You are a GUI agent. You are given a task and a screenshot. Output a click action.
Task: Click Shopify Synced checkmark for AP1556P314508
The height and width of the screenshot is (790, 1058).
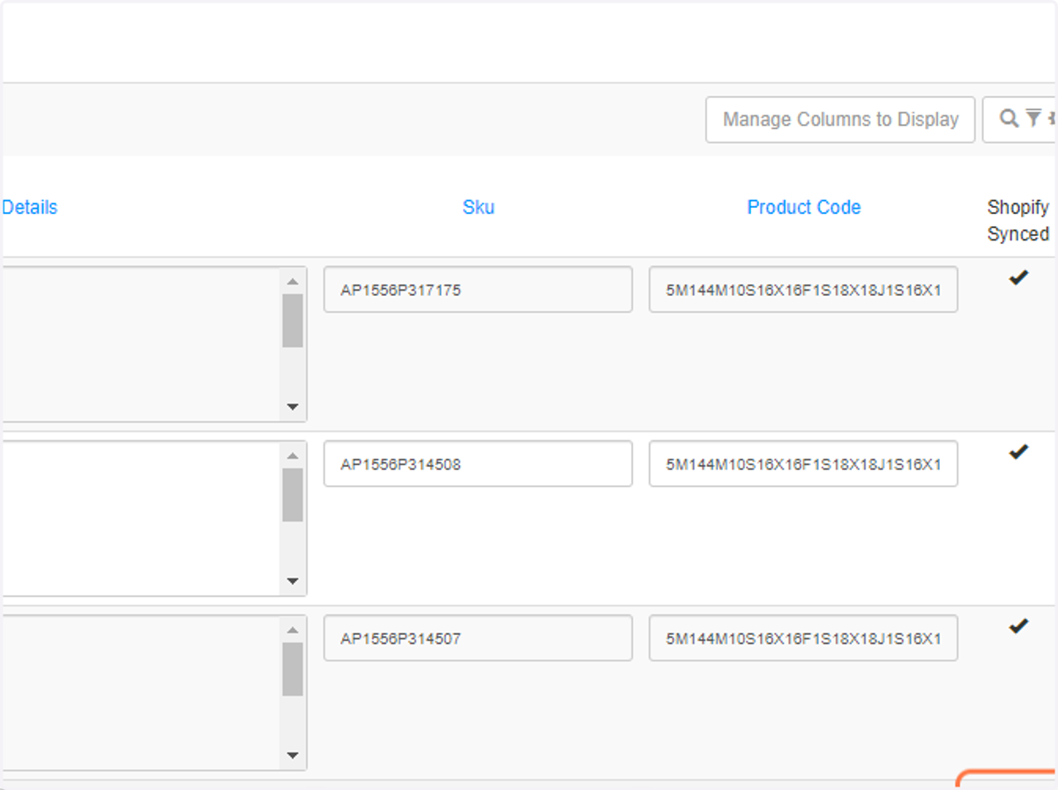point(1018,453)
